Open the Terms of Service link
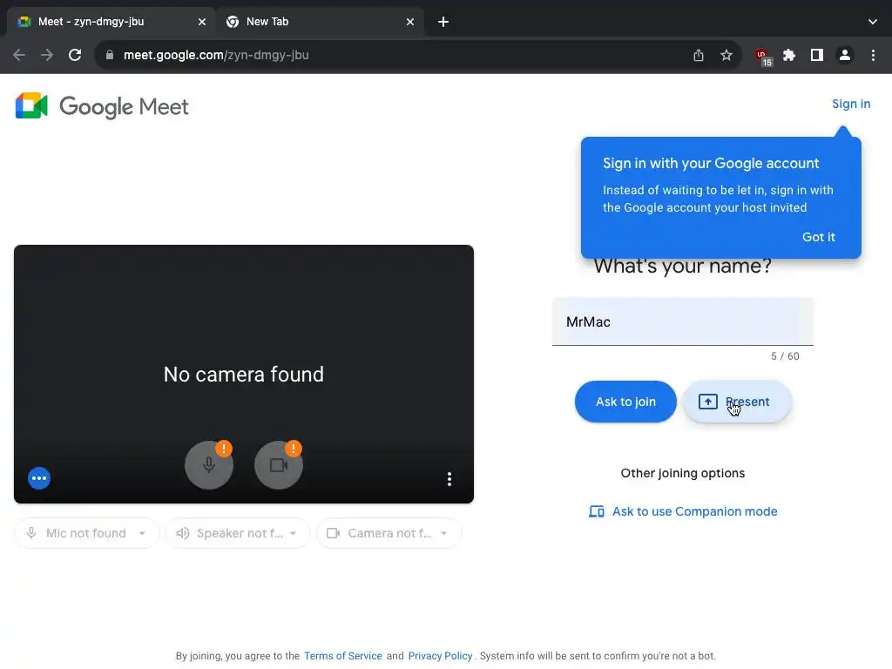 tap(343, 656)
